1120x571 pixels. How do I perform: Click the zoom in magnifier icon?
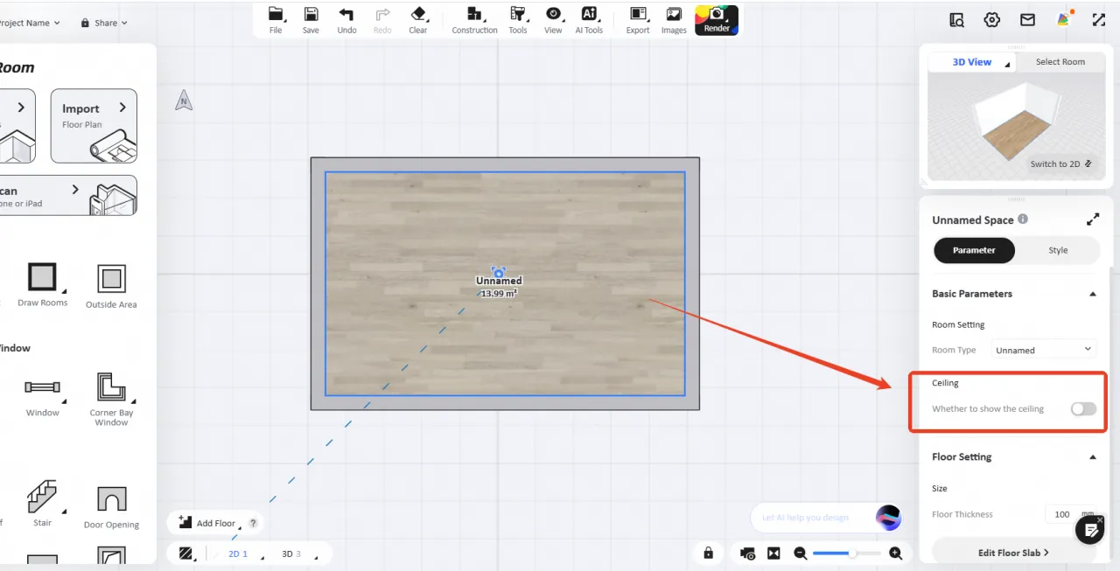point(895,554)
